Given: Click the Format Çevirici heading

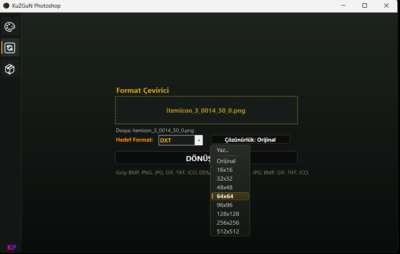Looking at the screenshot, I should 143,90.
